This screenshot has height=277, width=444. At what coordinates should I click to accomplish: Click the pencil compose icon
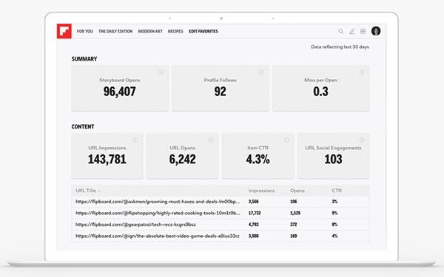351,31
